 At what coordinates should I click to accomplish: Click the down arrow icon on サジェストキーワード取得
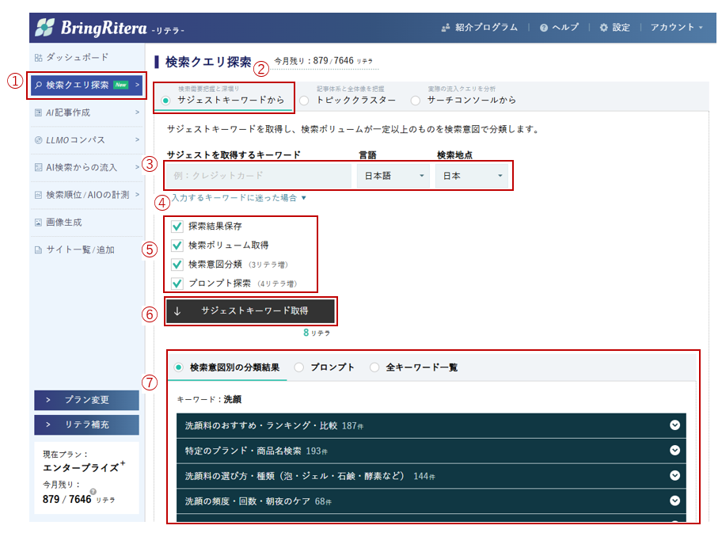pyautogui.click(x=177, y=311)
